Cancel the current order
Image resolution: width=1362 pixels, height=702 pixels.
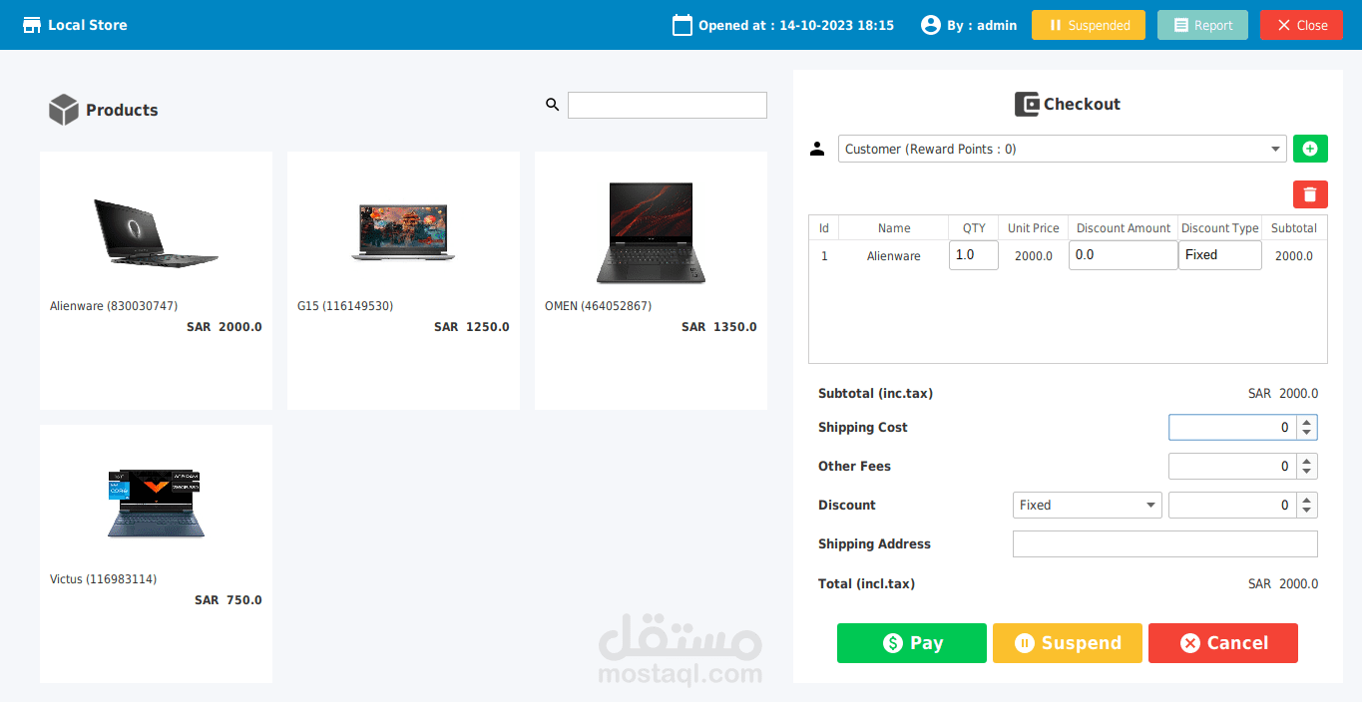(1223, 643)
